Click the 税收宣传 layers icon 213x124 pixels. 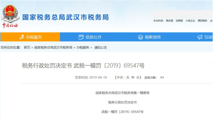(140, 37)
